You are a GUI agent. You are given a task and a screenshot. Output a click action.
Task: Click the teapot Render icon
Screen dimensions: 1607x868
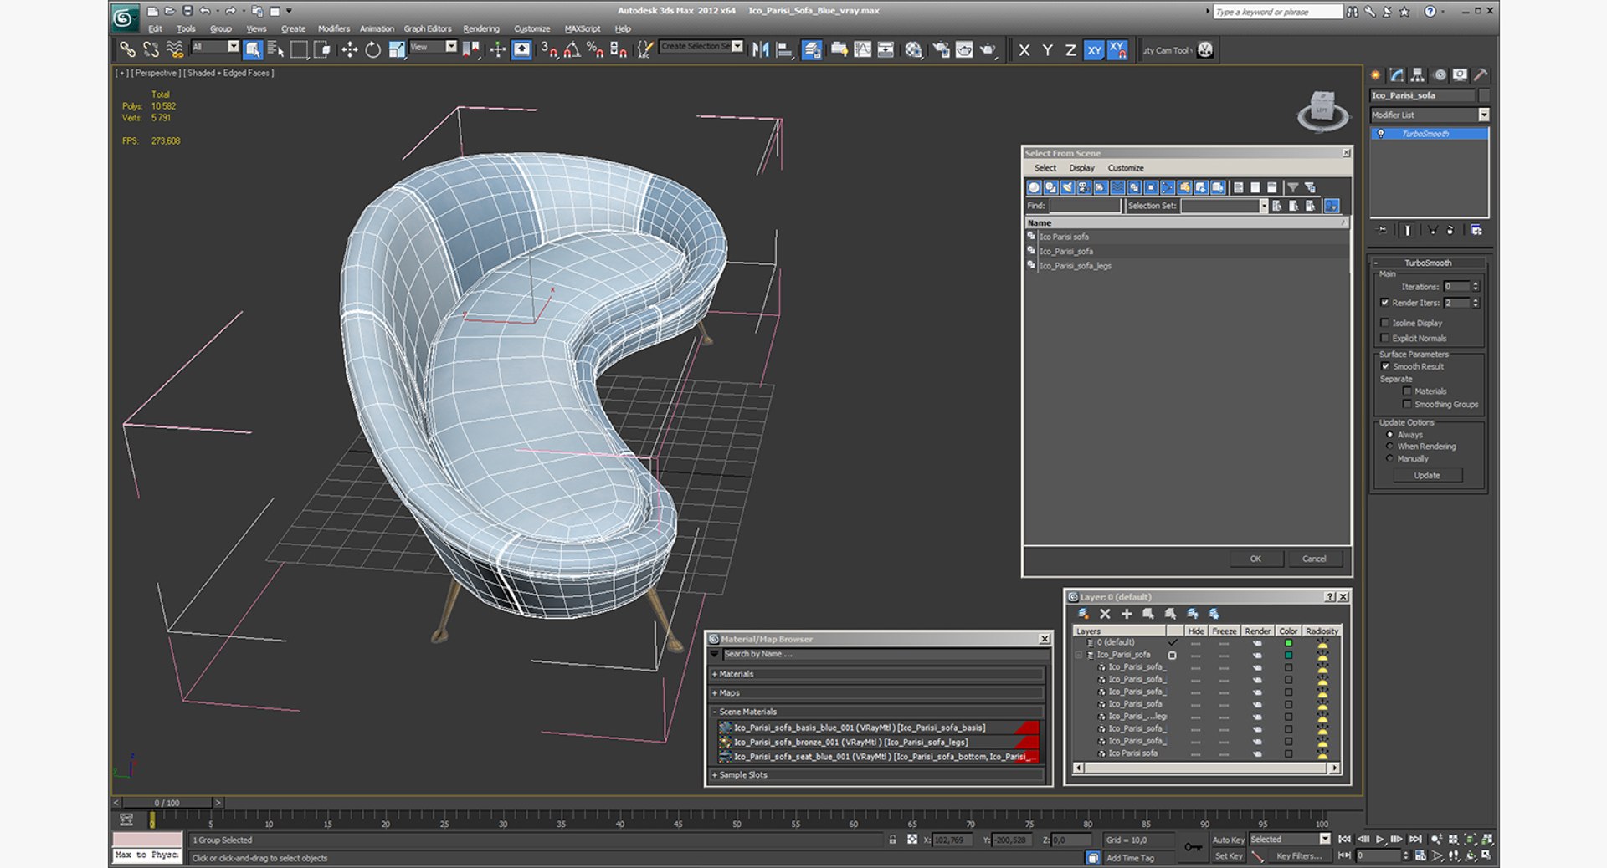click(x=988, y=50)
